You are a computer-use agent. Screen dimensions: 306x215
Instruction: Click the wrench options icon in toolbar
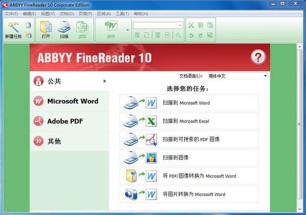click(178, 35)
